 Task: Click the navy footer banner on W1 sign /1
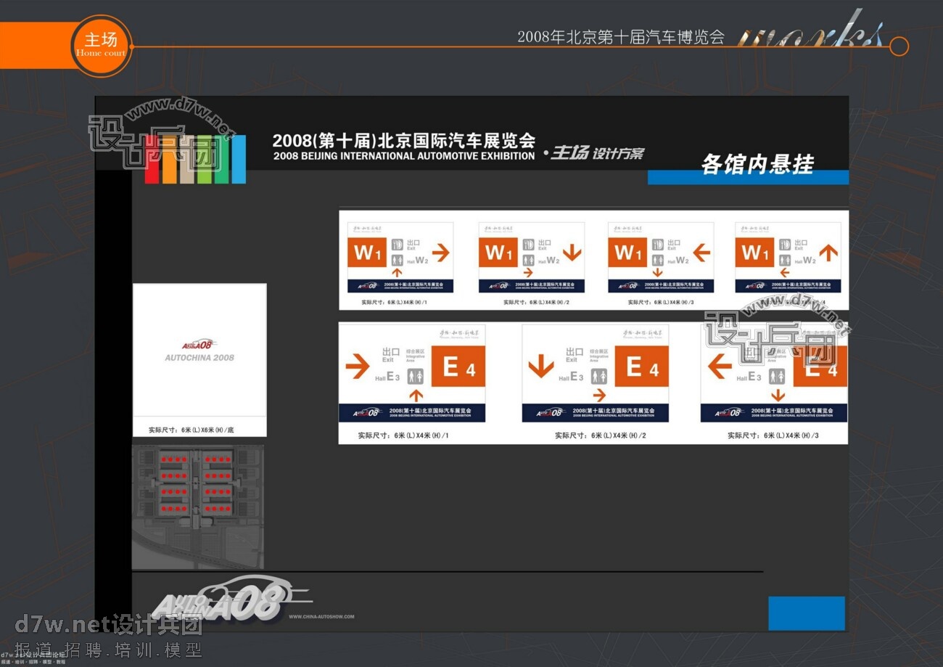(400, 285)
